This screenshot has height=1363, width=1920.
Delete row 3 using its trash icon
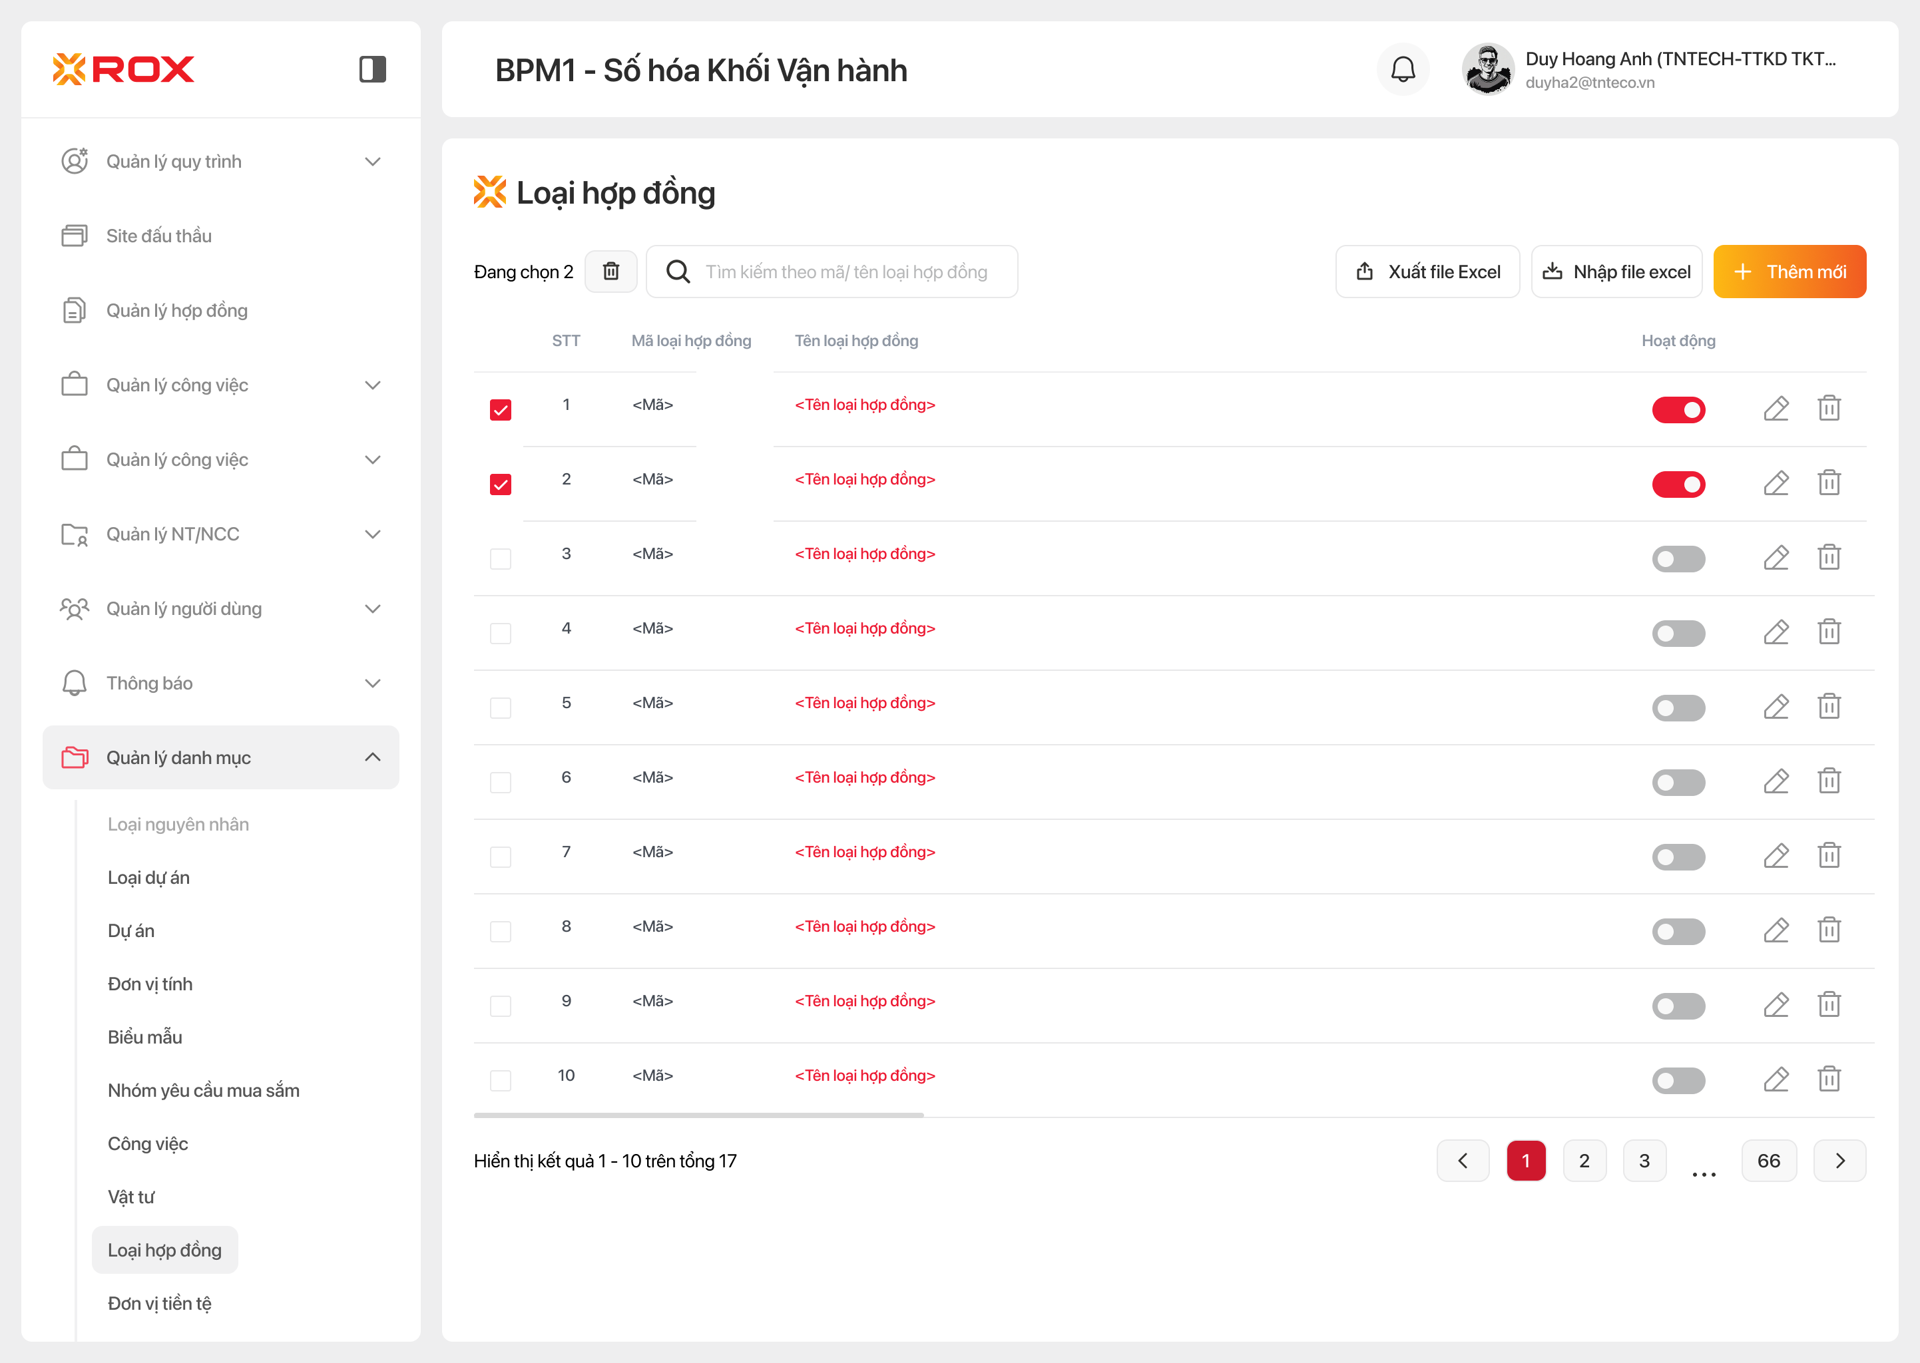click(x=1829, y=557)
